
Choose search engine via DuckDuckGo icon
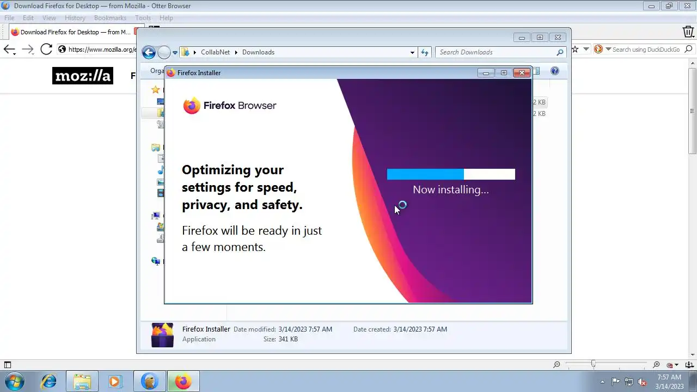click(x=598, y=49)
